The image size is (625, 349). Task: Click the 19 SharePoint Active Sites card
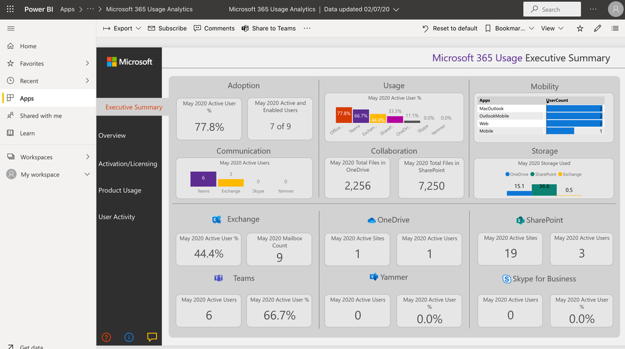pos(511,249)
